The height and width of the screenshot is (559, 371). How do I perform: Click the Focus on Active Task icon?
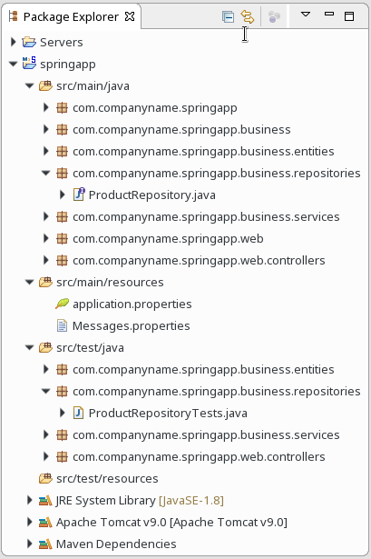click(274, 16)
